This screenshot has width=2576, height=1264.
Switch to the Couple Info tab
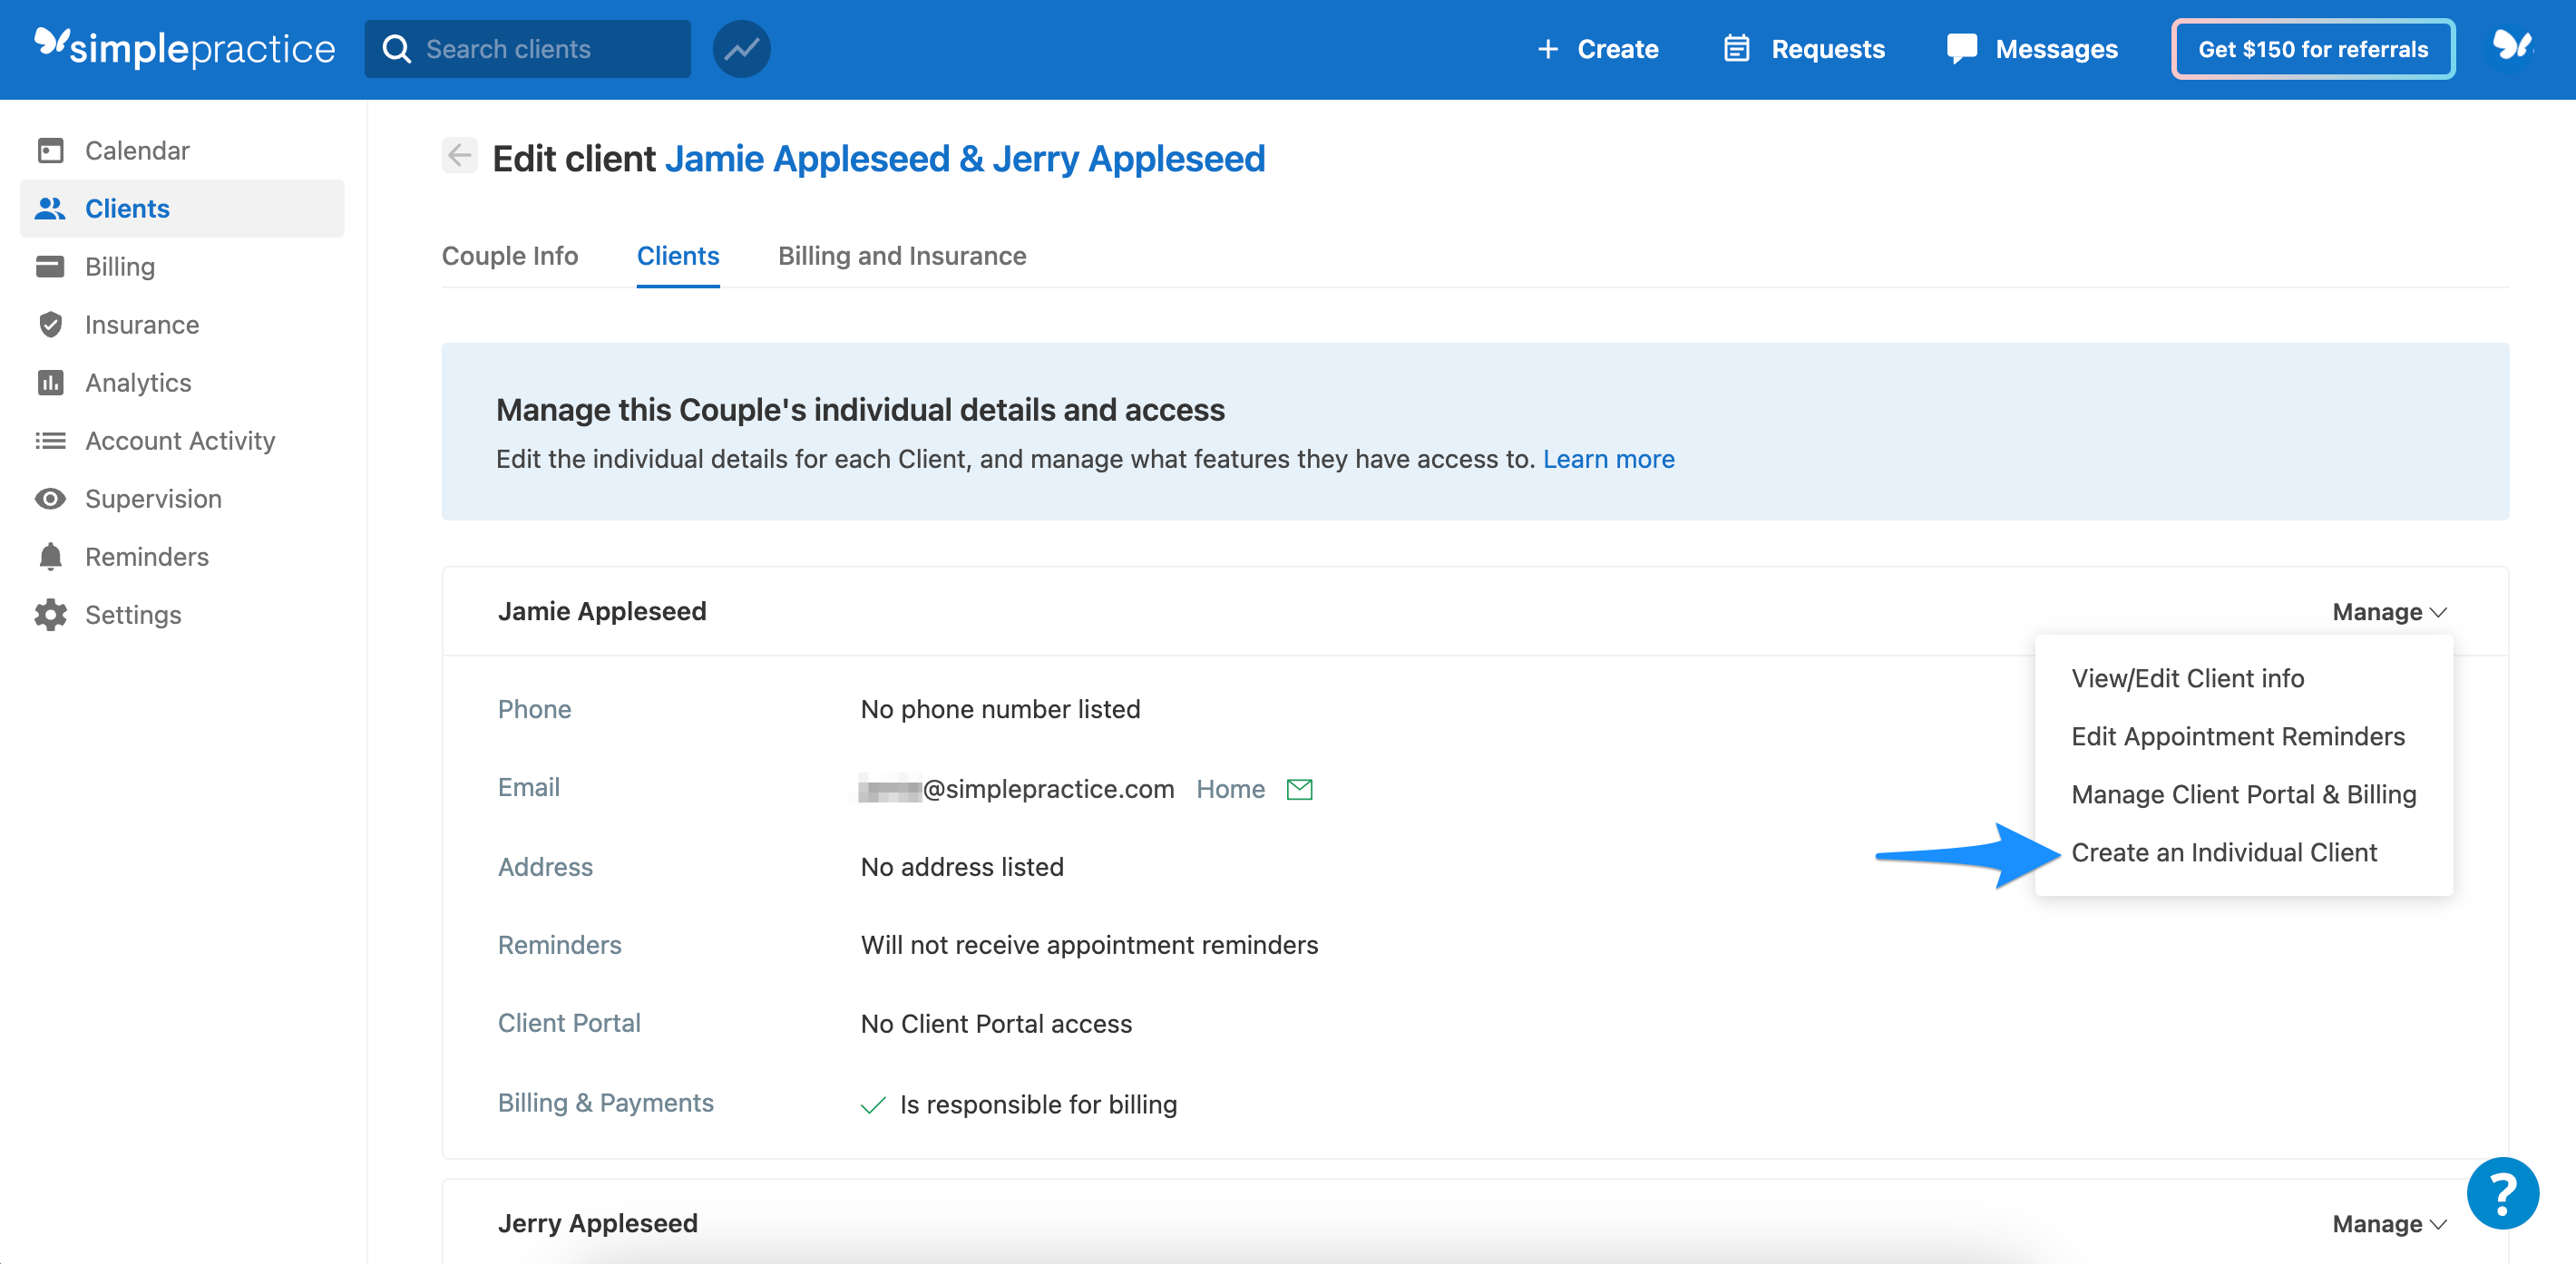[509, 256]
